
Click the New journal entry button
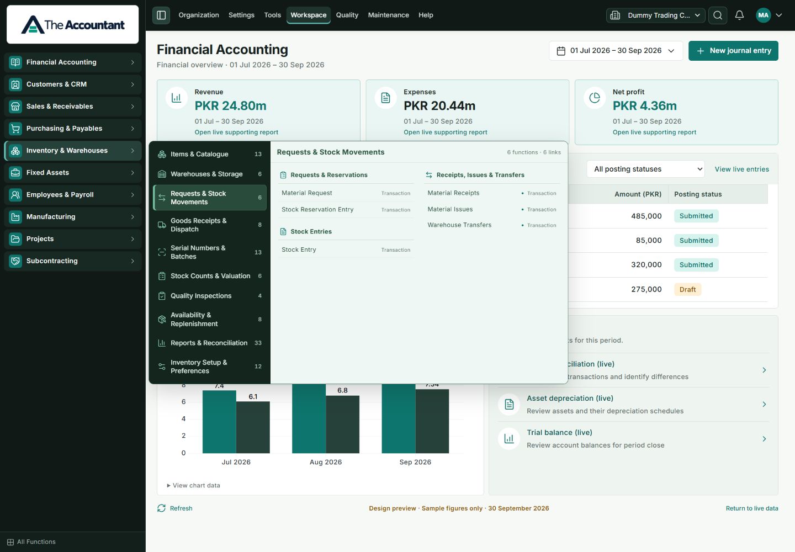point(733,51)
